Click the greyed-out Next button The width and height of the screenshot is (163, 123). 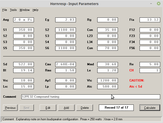[26, 108]
